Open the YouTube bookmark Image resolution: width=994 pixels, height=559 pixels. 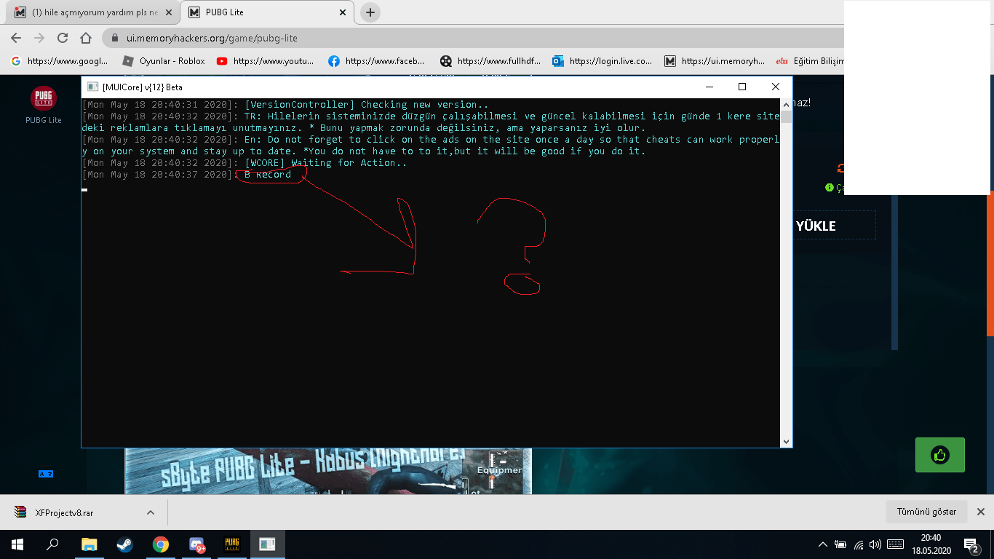coord(266,61)
